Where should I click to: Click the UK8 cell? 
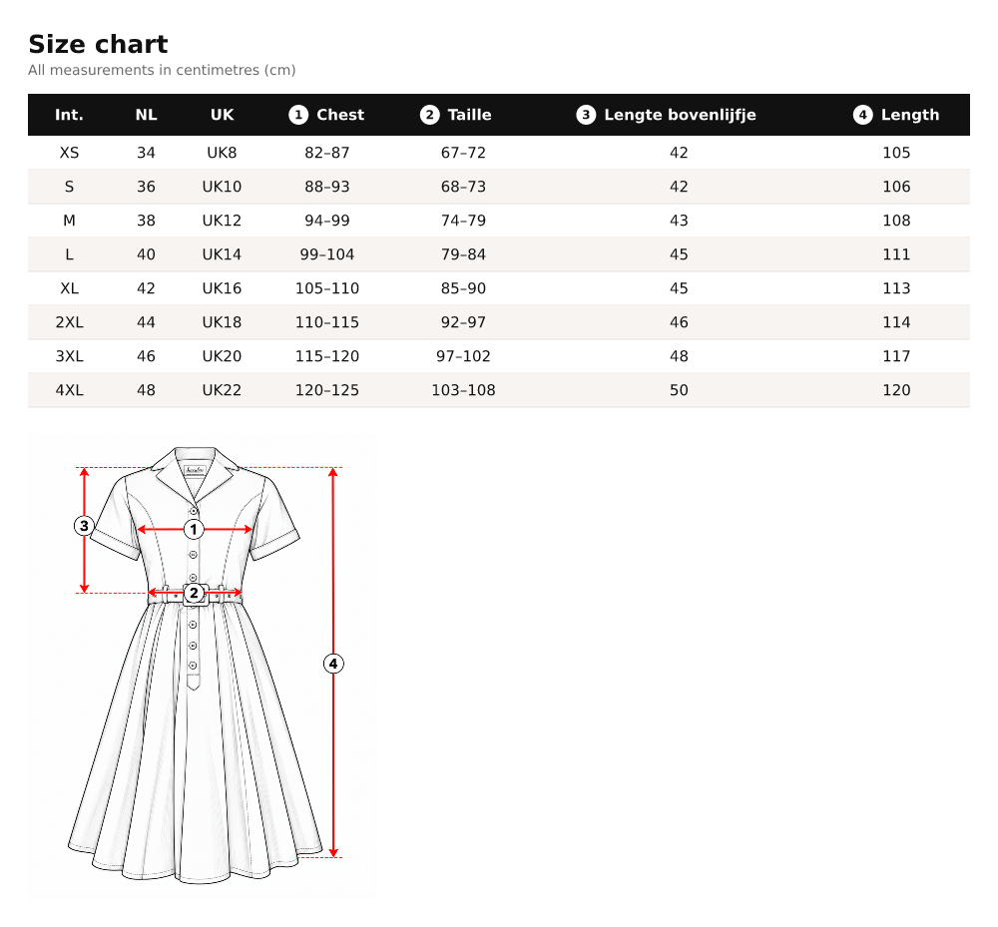click(222, 153)
